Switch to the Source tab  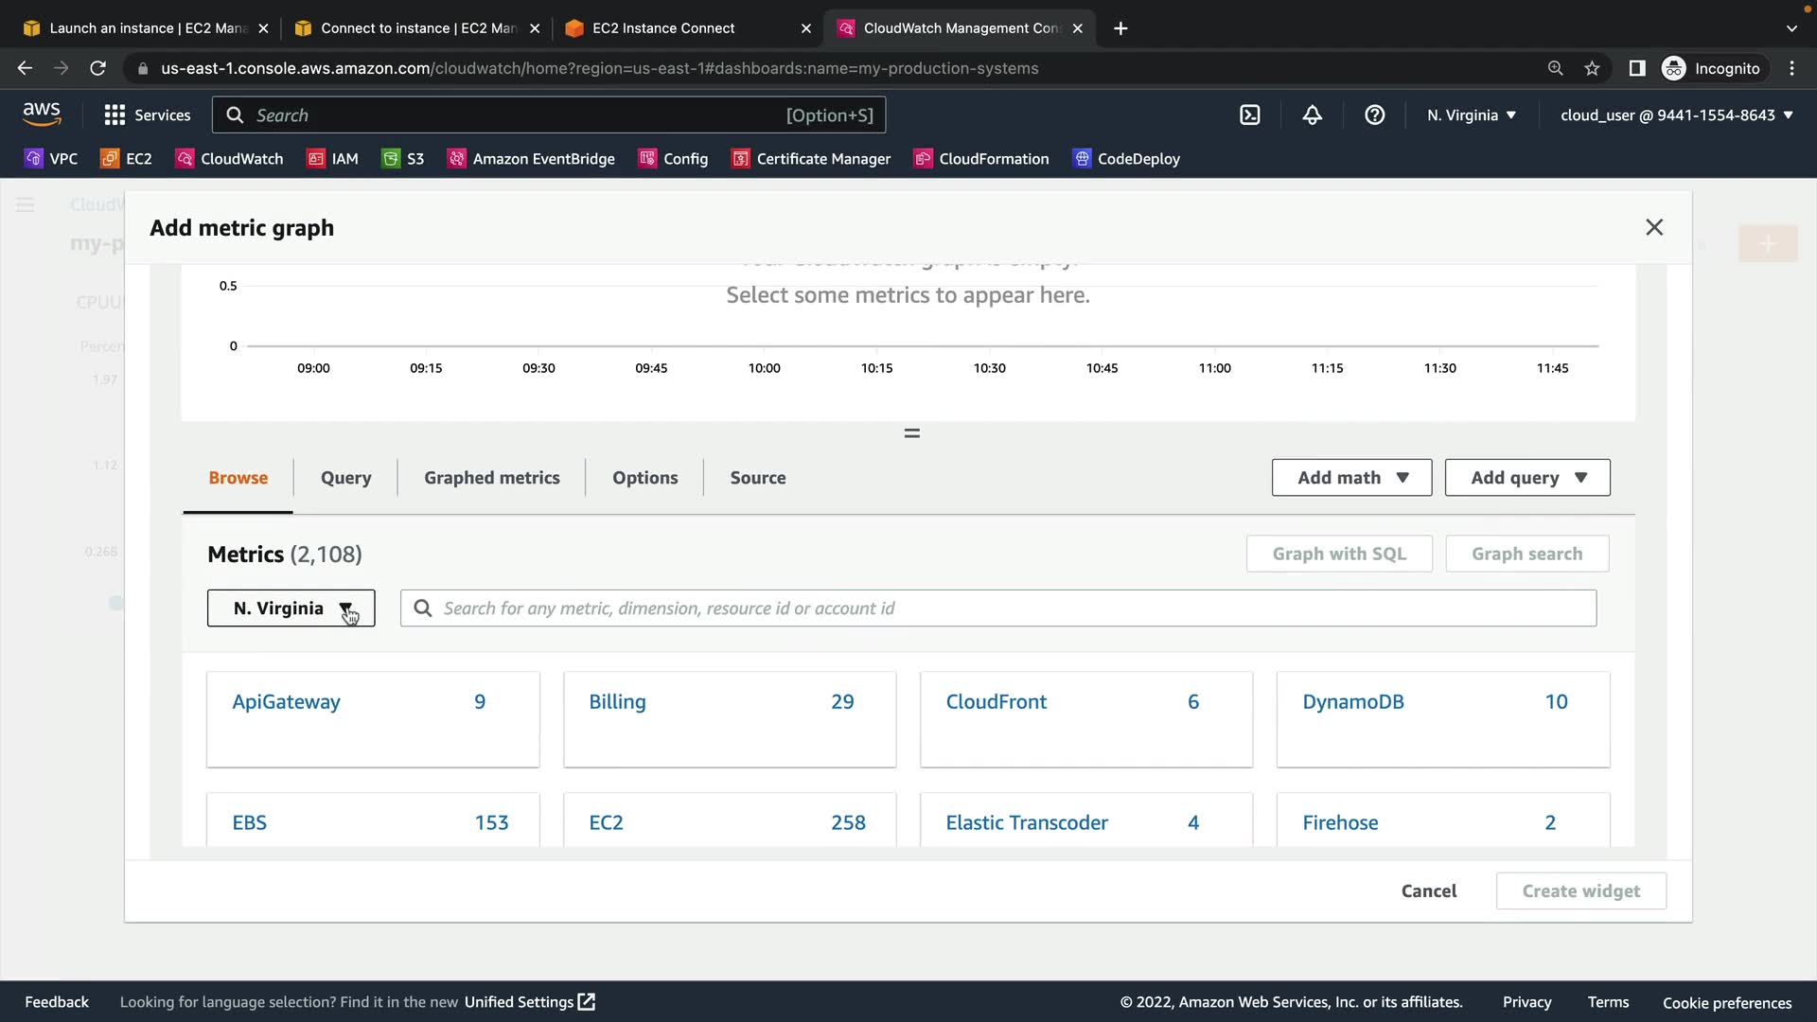(757, 478)
